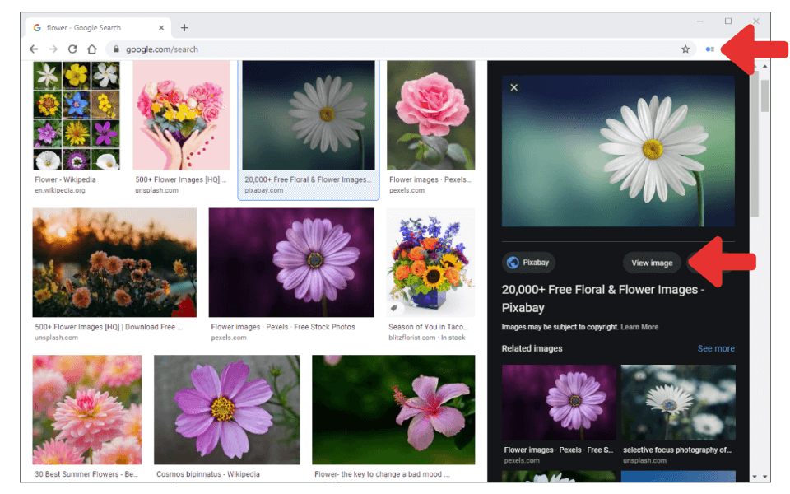Open the extension icon in the toolbar
Image resolution: width=790 pixels, height=494 pixels.
(710, 49)
